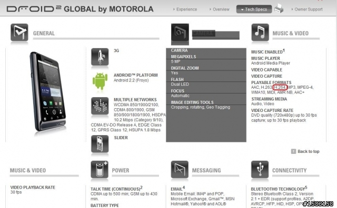This screenshot has width=337, height=208.
Task: Click the ANDROID PLATFORM label
Action: (x=136, y=75)
